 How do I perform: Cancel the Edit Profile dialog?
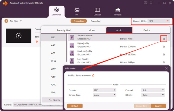[158, 106]
